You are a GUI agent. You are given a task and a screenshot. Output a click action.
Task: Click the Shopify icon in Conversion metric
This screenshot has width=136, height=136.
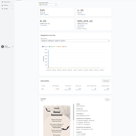click(x=40, y=5)
